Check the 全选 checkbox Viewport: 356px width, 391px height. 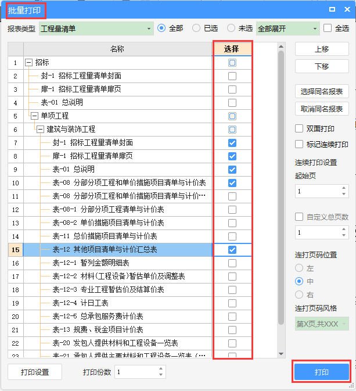click(x=328, y=28)
